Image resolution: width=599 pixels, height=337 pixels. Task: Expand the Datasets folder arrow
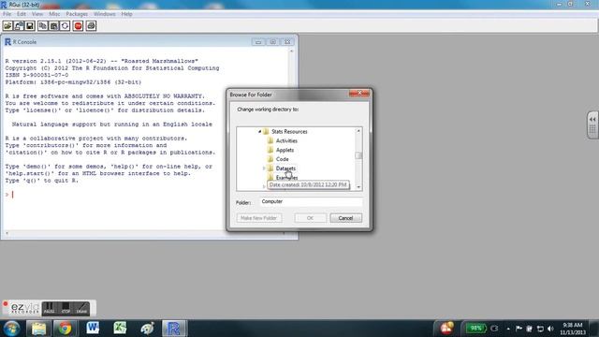pos(264,168)
